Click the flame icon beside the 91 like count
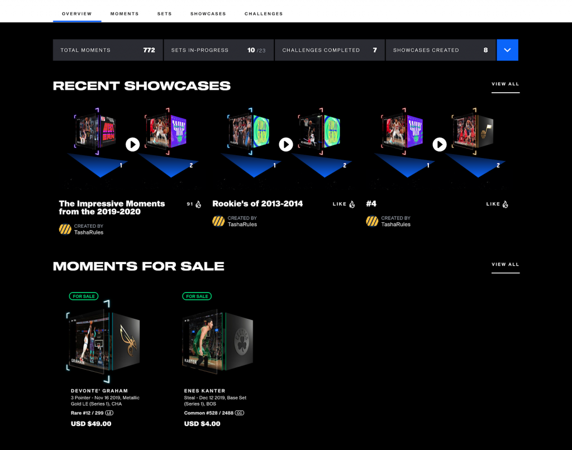Image resolution: width=572 pixels, height=450 pixels. [199, 204]
